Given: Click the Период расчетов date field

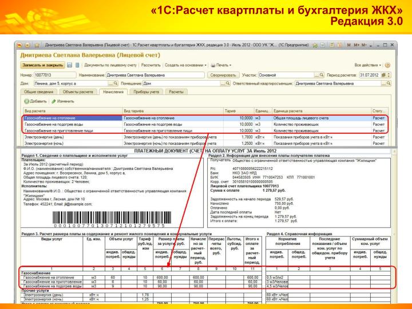Looking at the screenshot, I should pyautogui.click(x=370, y=75).
